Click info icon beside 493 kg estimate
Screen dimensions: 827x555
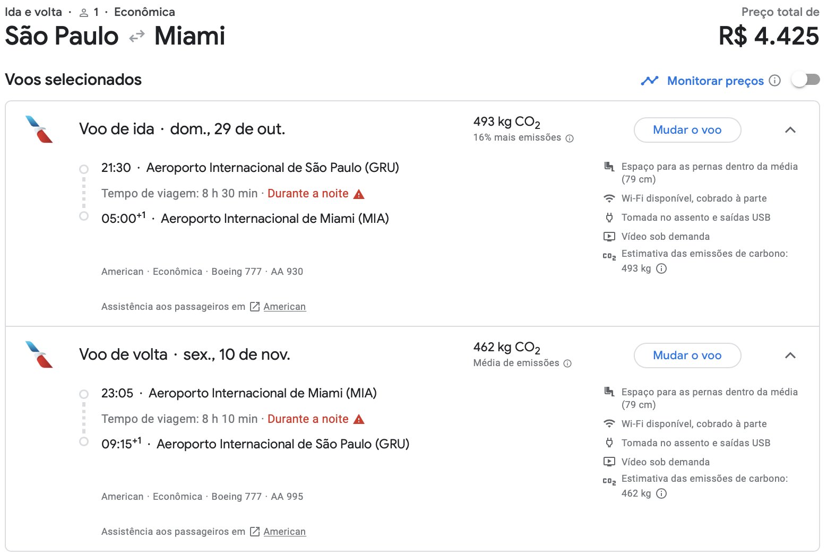pos(661,268)
